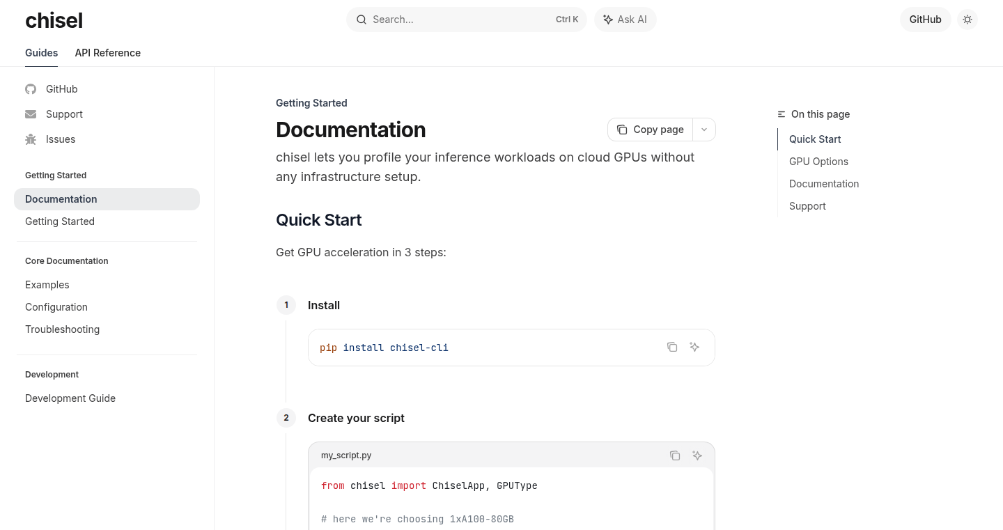Expand the Copy page dropdown chevron
This screenshot has width=1003, height=530.
click(x=704, y=130)
